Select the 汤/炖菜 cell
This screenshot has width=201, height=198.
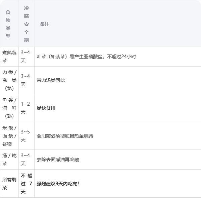[x=9, y=160]
